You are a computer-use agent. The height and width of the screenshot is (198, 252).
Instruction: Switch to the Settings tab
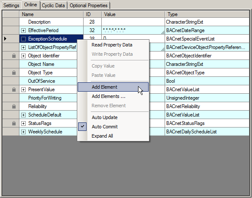11,5
